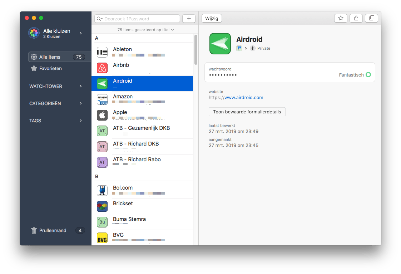Click the Apple logo icon in list

(102, 115)
